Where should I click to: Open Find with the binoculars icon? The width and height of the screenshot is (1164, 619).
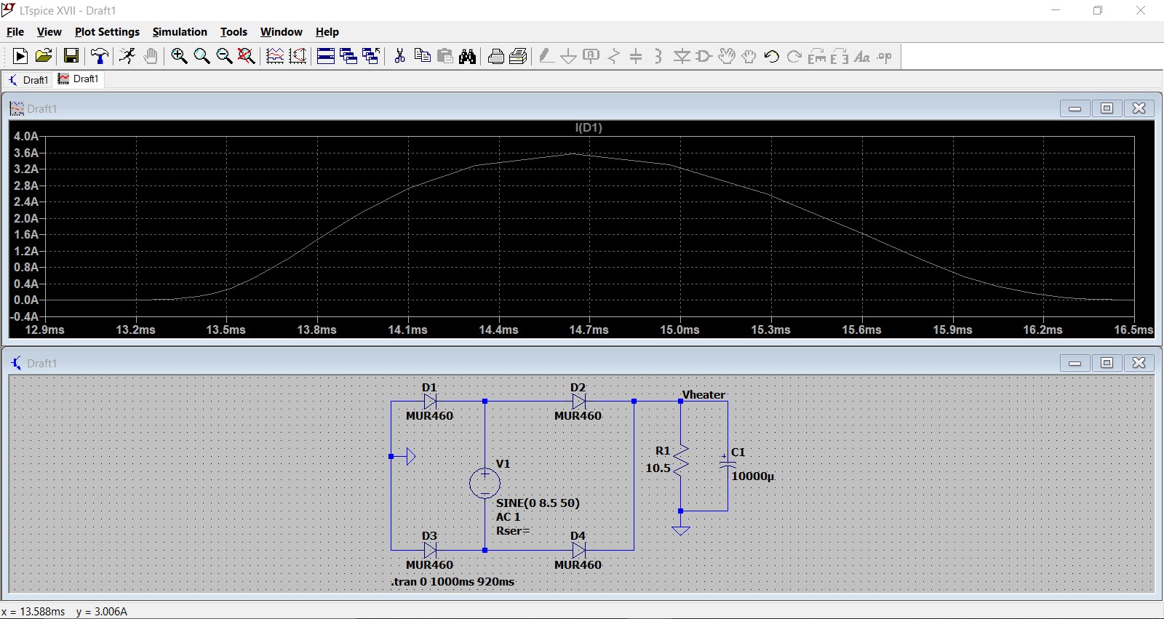tap(468, 56)
